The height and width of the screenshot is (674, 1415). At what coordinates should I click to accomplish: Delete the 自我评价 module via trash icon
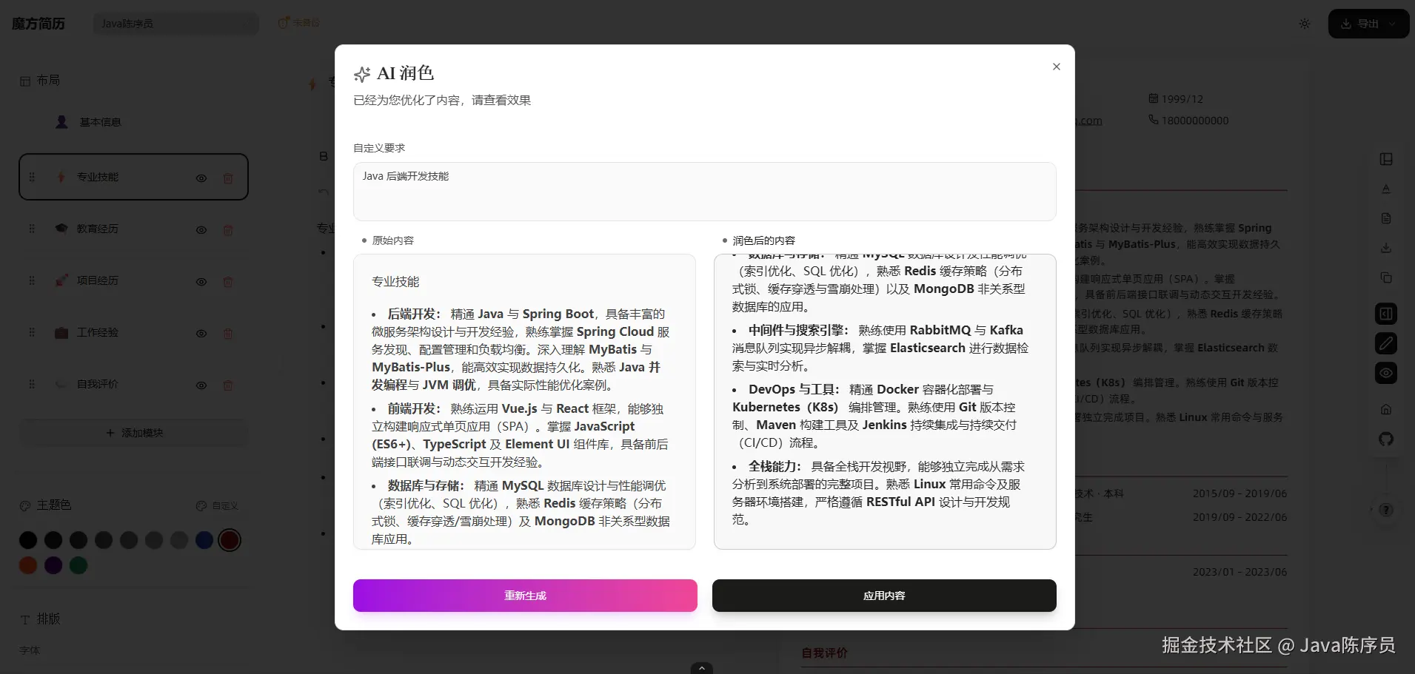[228, 385]
